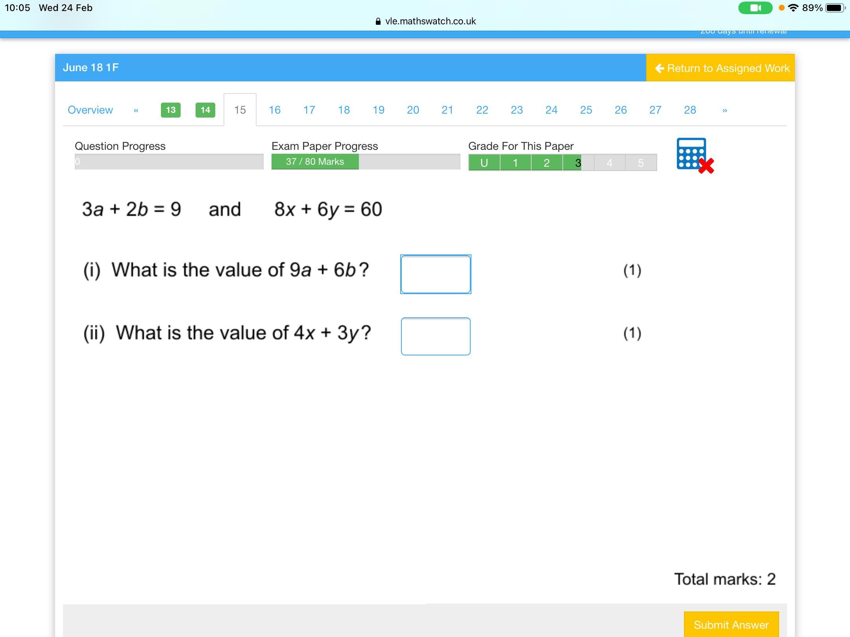Open question 28 tab
This screenshot has width=850, height=637.
690,110
